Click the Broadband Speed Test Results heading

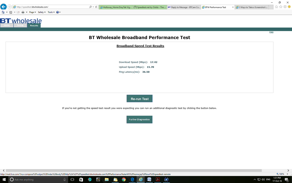140,46
